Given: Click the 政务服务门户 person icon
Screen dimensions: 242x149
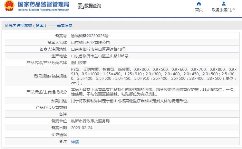Looking at the screenshot, I should click(x=224, y=4).
